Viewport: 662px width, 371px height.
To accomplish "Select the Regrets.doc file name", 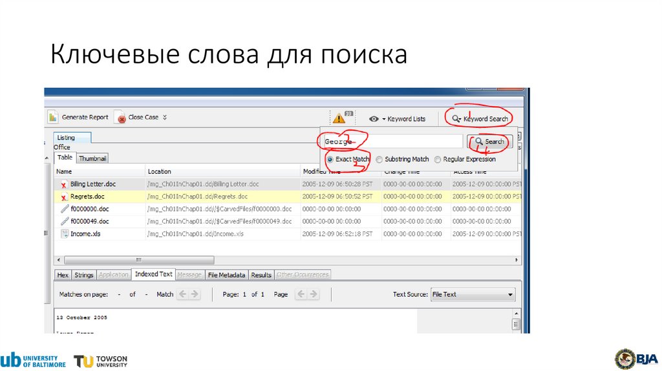I will (x=87, y=196).
